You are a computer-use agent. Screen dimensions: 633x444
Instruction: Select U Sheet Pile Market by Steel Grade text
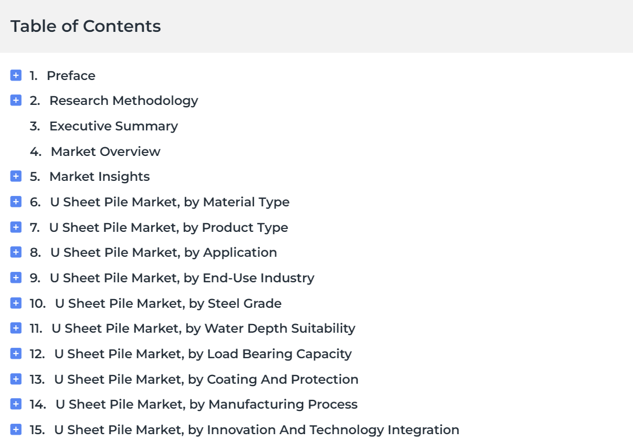(x=168, y=303)
